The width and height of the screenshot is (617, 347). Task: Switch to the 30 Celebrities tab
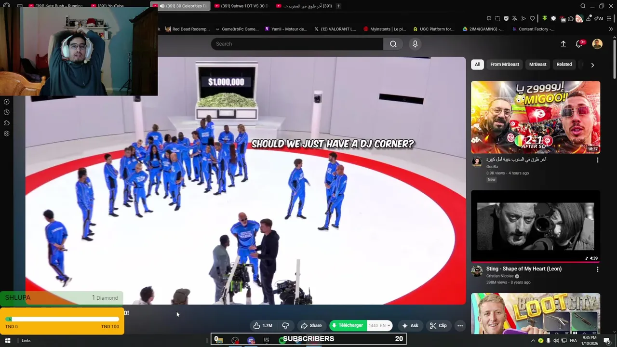(x=180, y=6)
